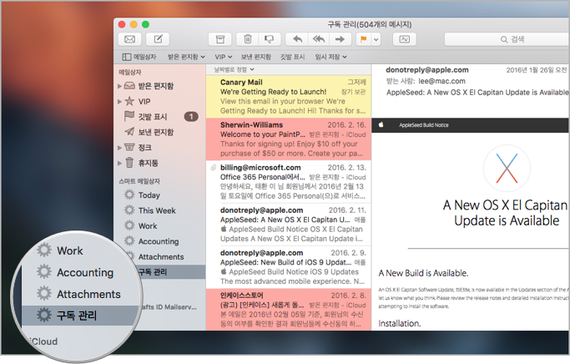Reply to the message

(x=297, y=39)
